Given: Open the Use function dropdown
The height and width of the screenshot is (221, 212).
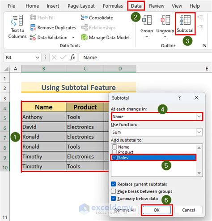Looking at the screenshot, I should click(x=199, y=132).
